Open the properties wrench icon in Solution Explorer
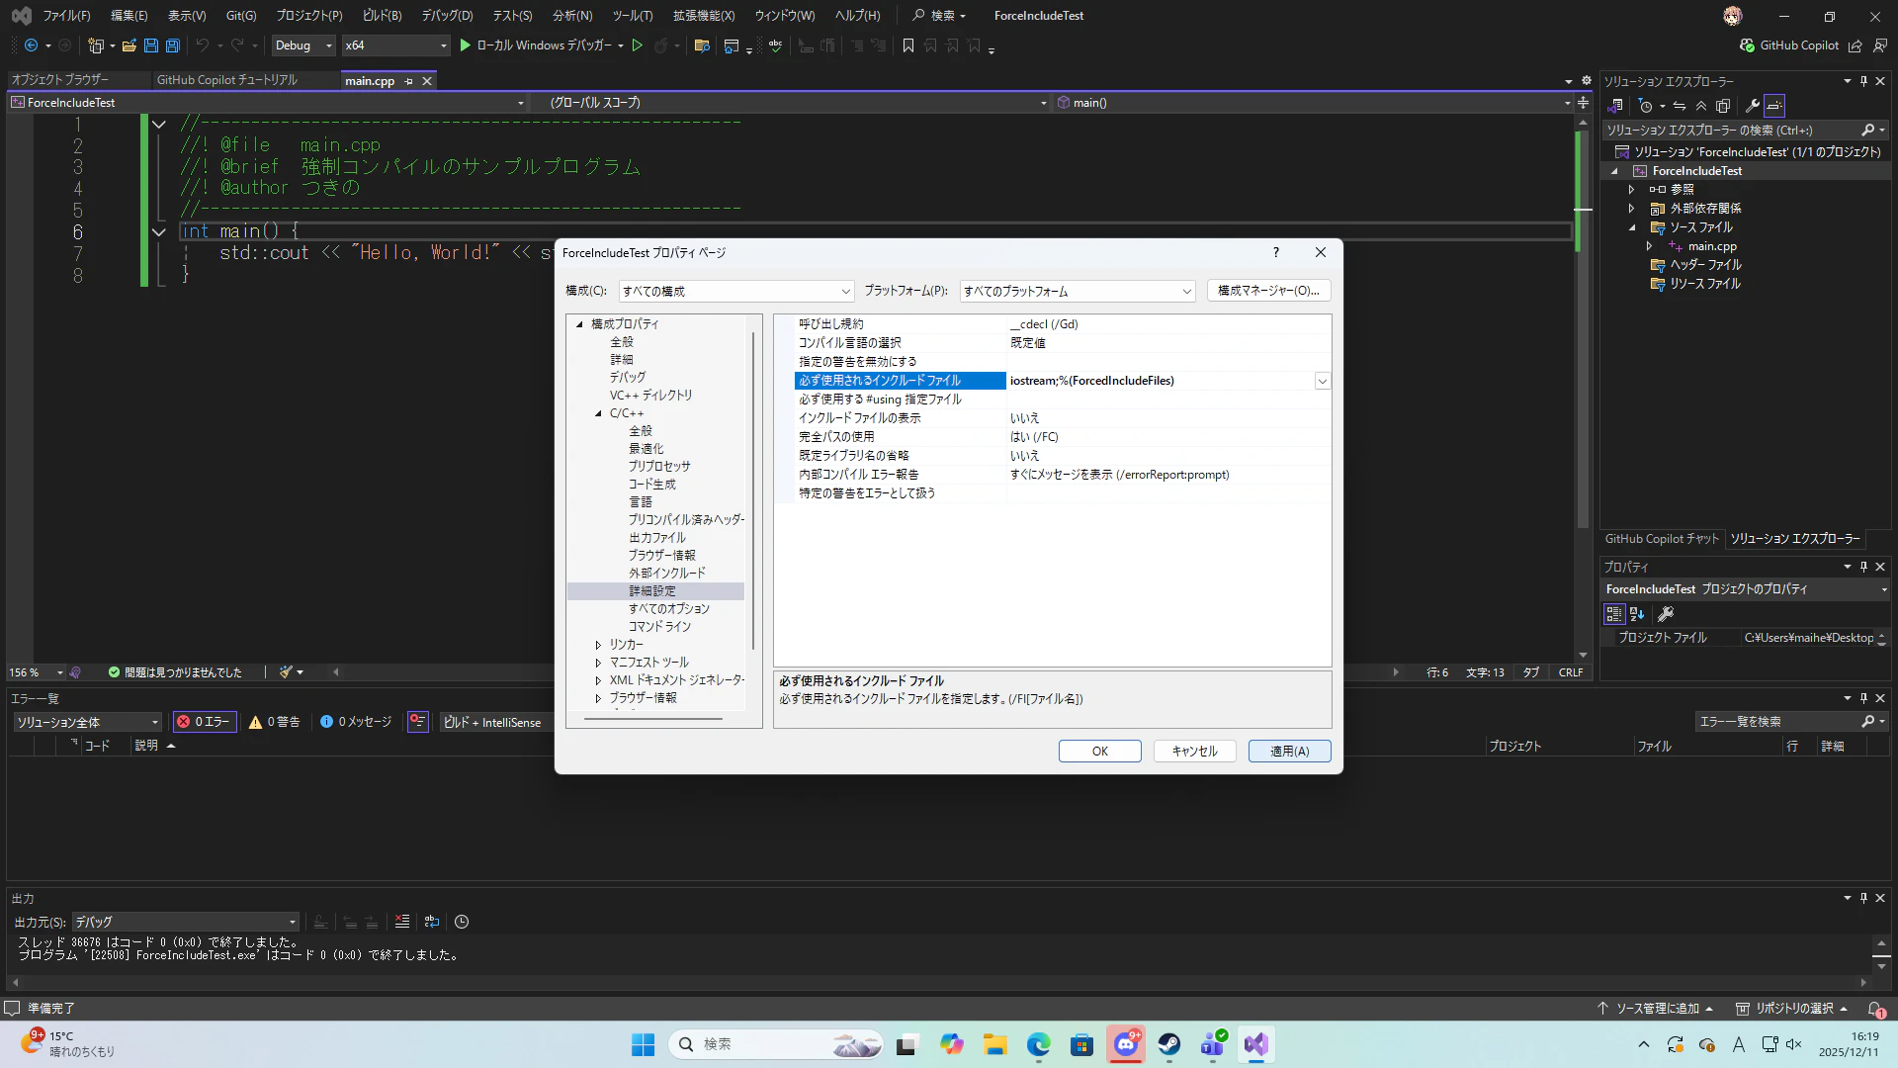This screenshot has width=1898, height=1068. [1752, 106]
